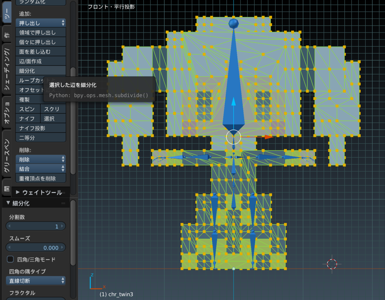Select the ナイフ tool button
Viewport: 385px width, 300px height.
pos(28,119)
